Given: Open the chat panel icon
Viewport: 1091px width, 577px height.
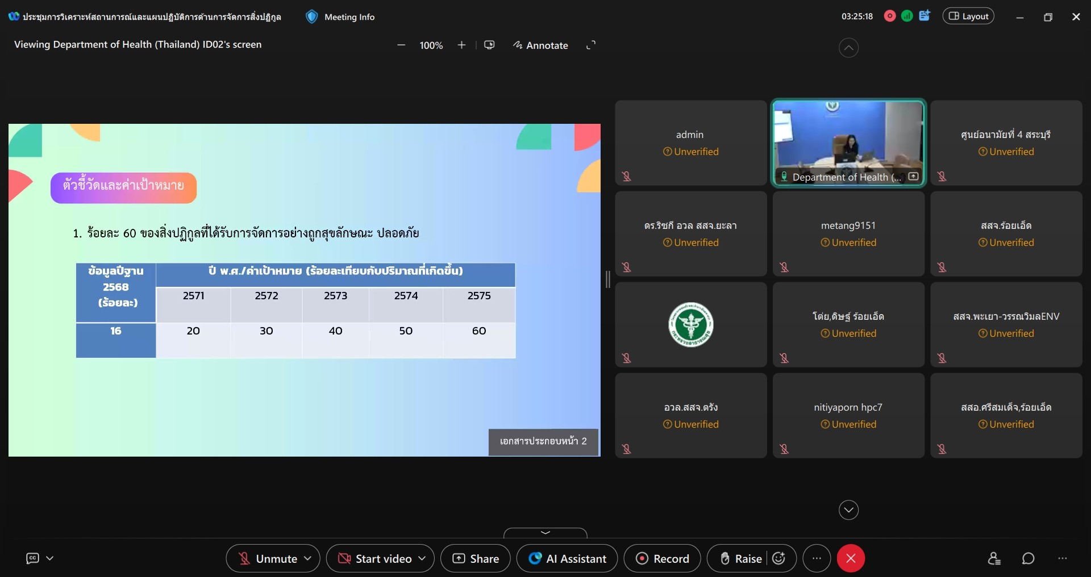Looking at the screenshot, I should [1028, 559].
